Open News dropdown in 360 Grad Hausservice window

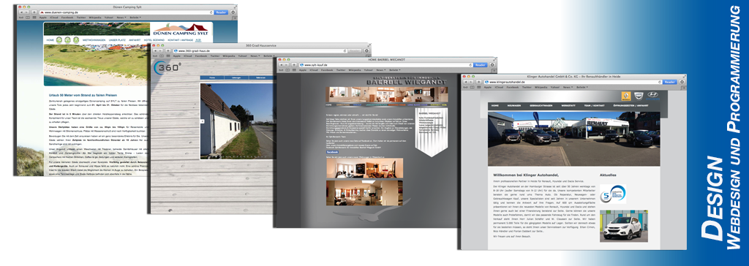point(255,56)
